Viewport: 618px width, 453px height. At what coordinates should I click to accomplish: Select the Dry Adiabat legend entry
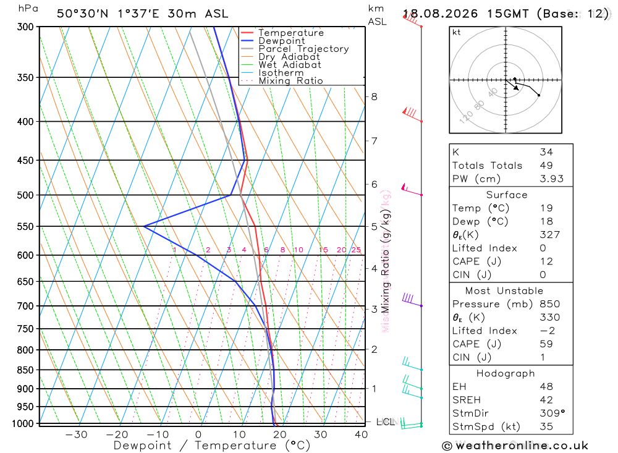coord(289,57)
